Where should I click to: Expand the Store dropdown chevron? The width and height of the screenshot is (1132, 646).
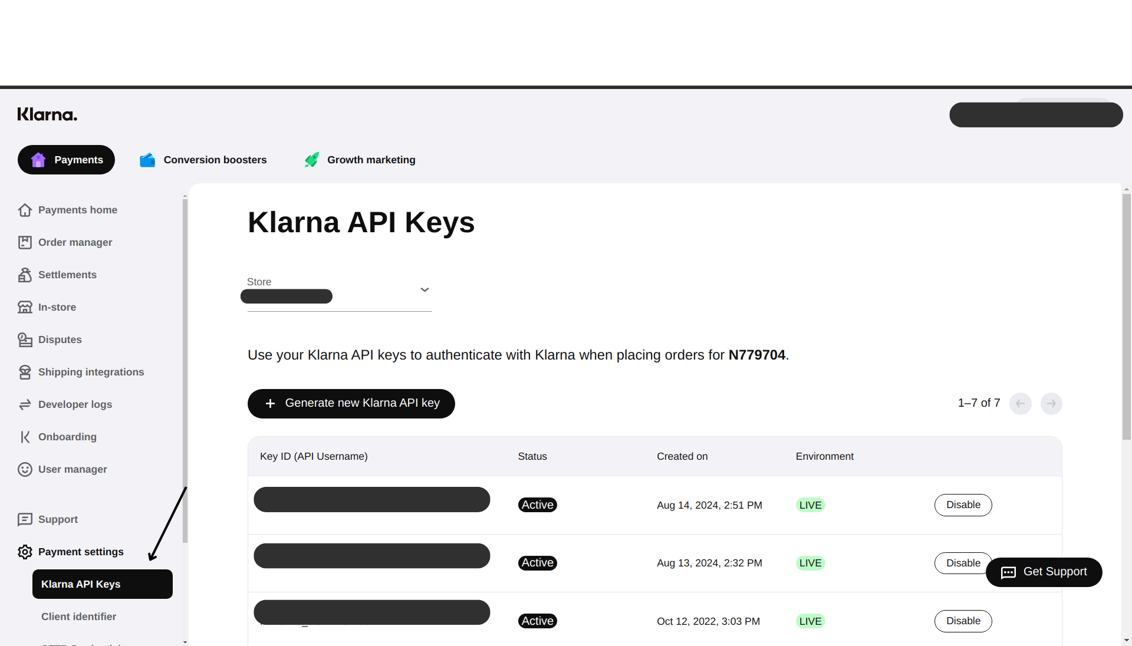click(x=424, y=289)
